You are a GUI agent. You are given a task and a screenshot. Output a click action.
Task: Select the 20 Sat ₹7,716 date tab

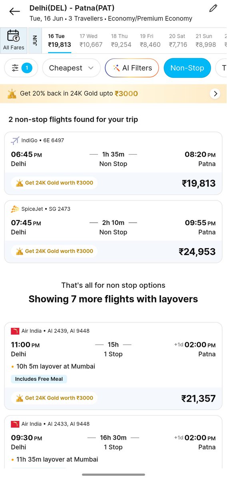point(178,40)
